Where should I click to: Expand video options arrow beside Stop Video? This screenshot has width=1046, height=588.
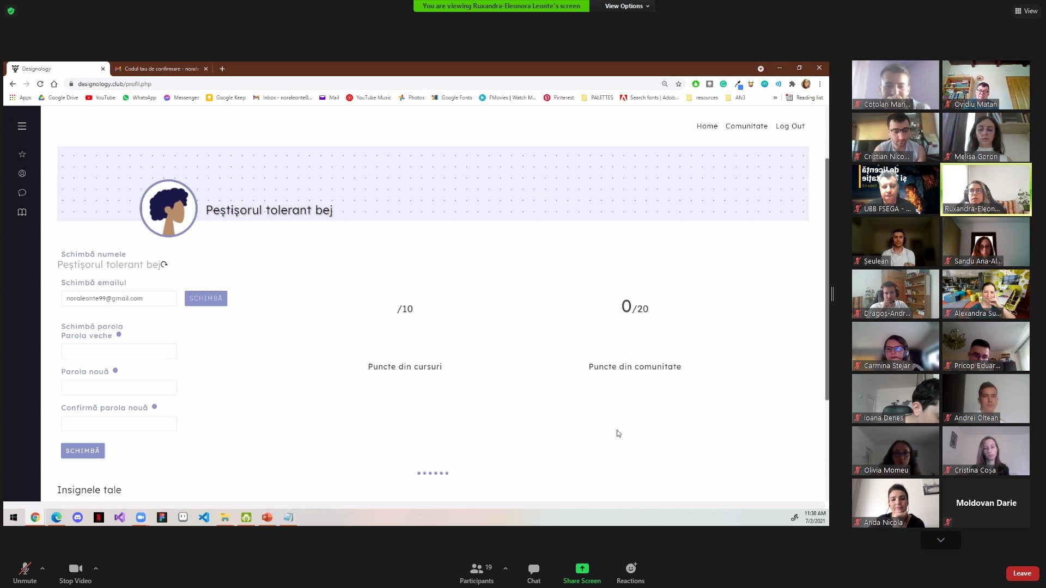[x=96, y=568]
